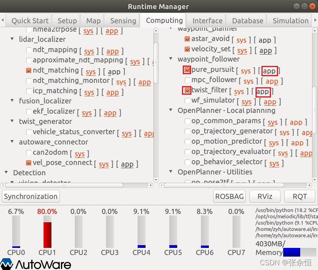Image resolution: width=318 pixels, height=270 pixels.
Task: Enable the icp_matching checkbox
Action: 29,91
